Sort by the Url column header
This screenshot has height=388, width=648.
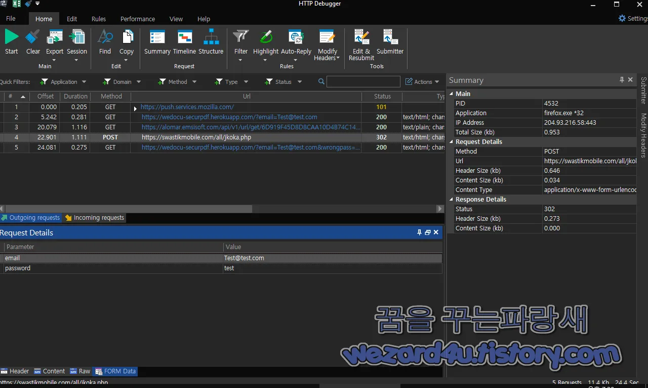[x=247, y=96]
